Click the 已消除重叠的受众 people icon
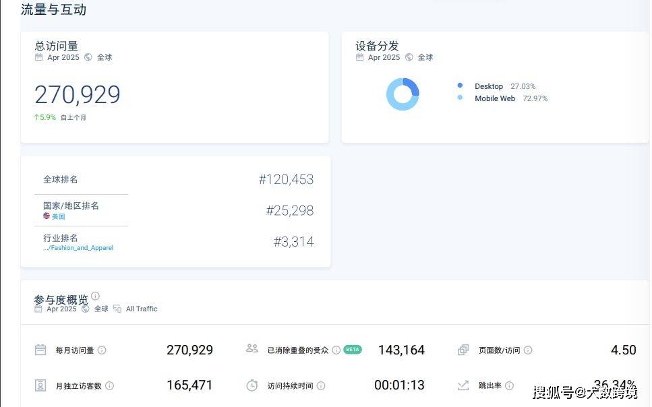This screenshot has width=652, height=407. point(252,348)
